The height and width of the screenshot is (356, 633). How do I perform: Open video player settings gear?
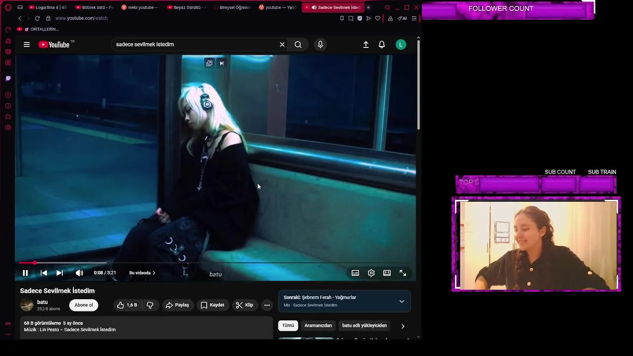pyautogui.click(x=371, y=273)
